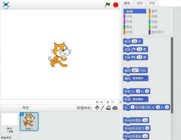The image size is (181, 140).
Task: Click the block palette vertical scrollbar
Action: (x=172, y=75)
